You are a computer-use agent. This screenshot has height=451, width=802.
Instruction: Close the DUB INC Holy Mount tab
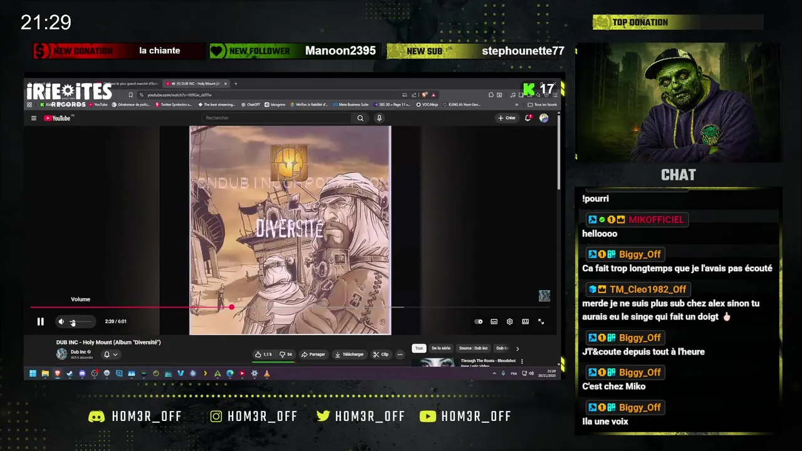point(226,83)
